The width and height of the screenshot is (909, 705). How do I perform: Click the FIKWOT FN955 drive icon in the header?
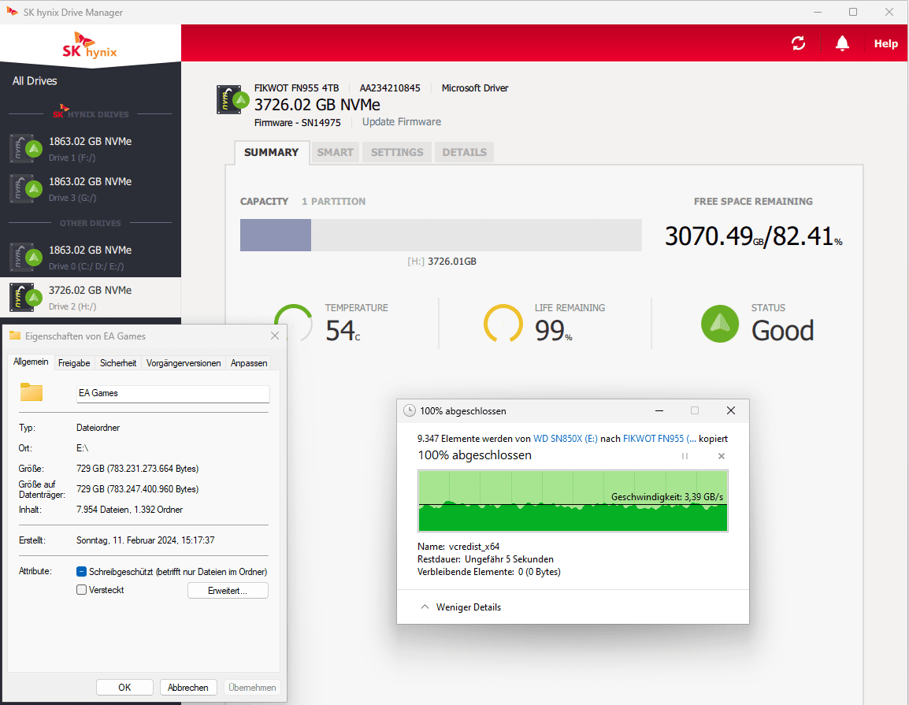(x=232, y=100)
